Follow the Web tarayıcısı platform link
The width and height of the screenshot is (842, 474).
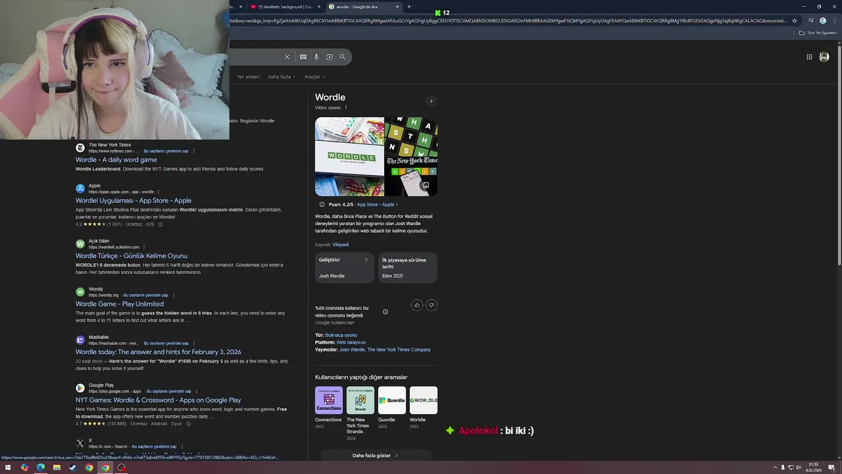pyautogui.click(x=351, y=342)
